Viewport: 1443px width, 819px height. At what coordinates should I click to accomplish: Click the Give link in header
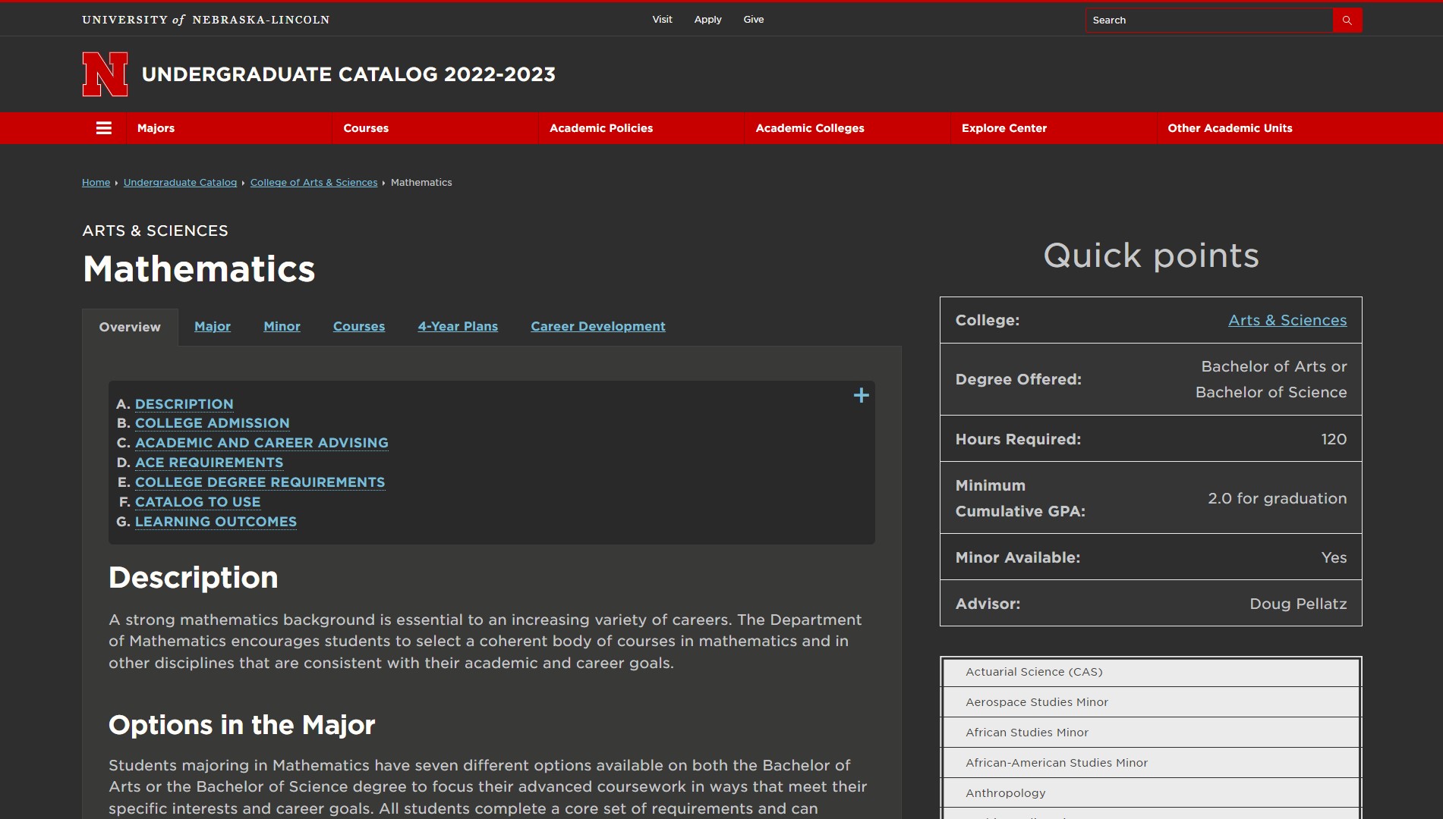(x=753, y=20)
